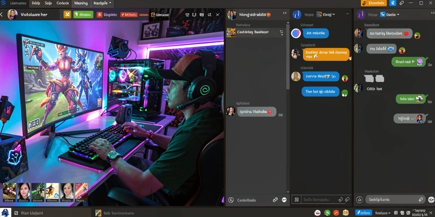This screenshot has width=435, height=217.
Task: Open the 'Solp' menu
Action: [x=48, y=3]
